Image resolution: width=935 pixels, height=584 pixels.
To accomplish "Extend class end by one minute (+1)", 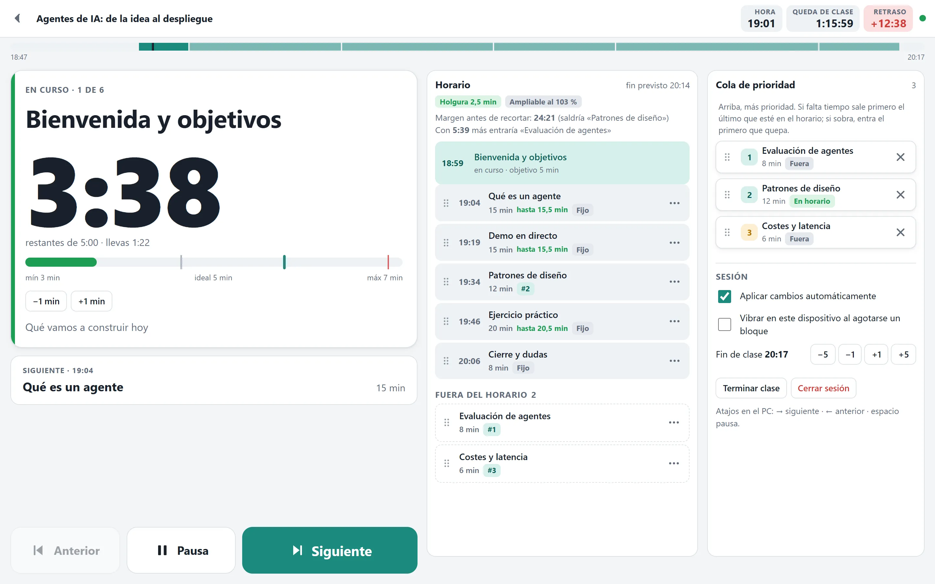I will tap(877, 355).
